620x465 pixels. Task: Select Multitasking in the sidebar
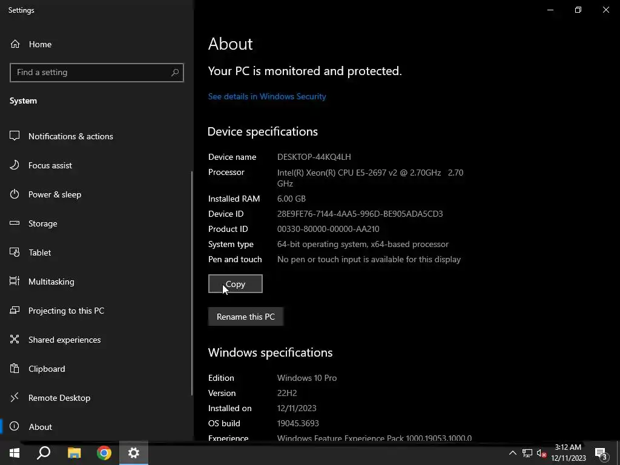click(x=51, y=282)
